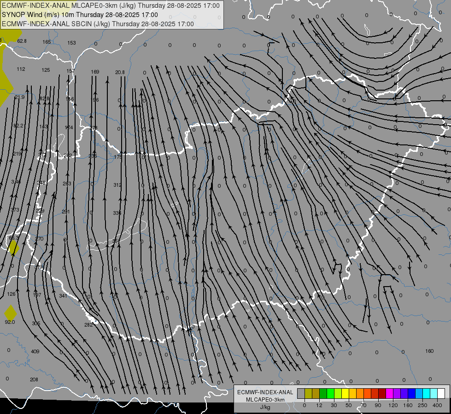Click the map value 312
451x414 pixels.
(x=117, y=185)
